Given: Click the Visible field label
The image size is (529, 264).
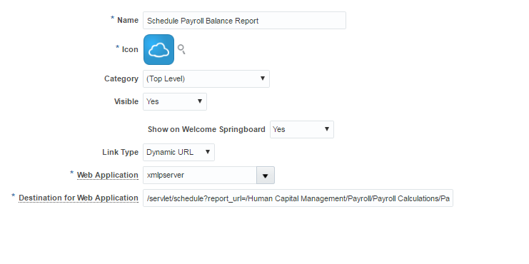Looking at the screenshot, I should 126,101.
